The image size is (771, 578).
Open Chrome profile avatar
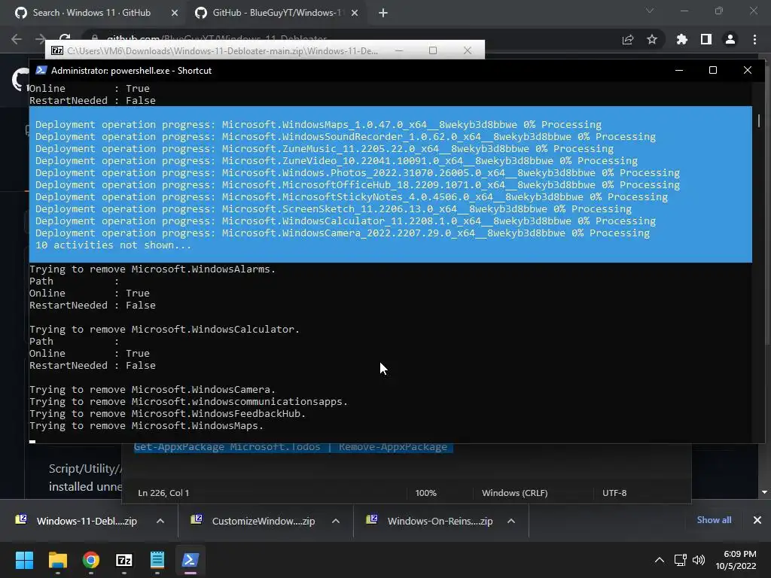(730, 39)
